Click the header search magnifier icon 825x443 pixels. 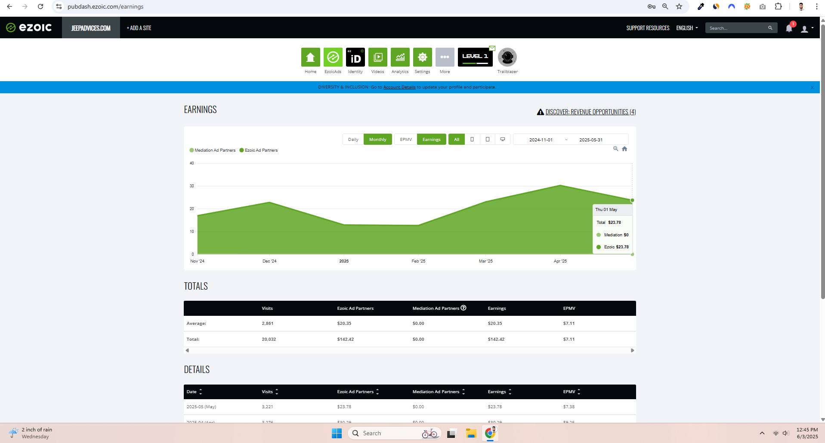[770, 28]
